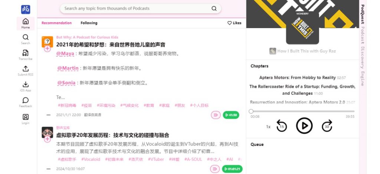Rewind 15 seconds in player
This screenshot has height=174, width=380.
pyautogui.click(x=282, y=126)
